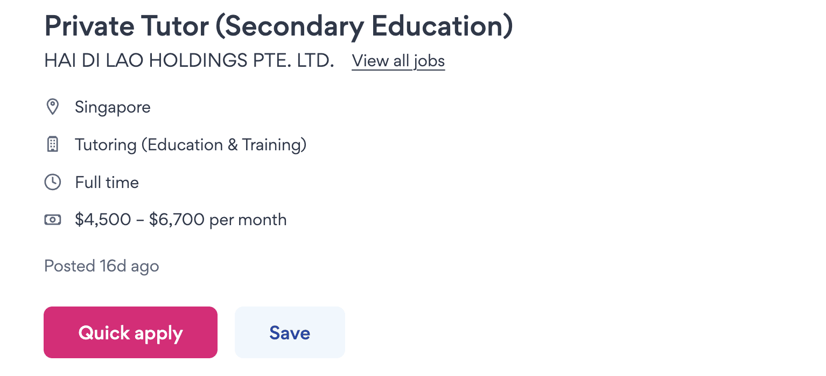This screenshot has height=376, width=826.
Task: Click the $4,500 minimum salary figure
Action: pos(103,220)
